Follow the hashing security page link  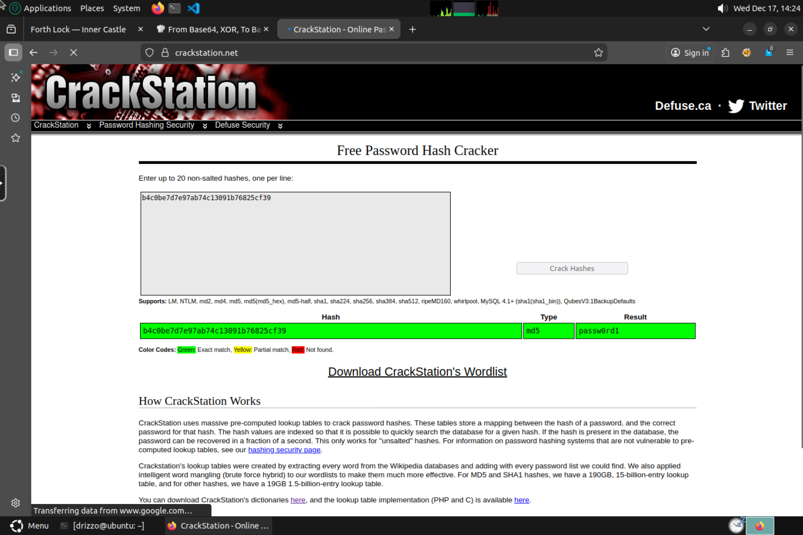(284, 450)
